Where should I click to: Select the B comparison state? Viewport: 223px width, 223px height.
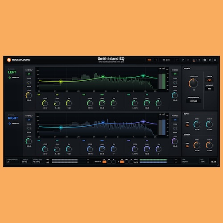tap(199, 60)
